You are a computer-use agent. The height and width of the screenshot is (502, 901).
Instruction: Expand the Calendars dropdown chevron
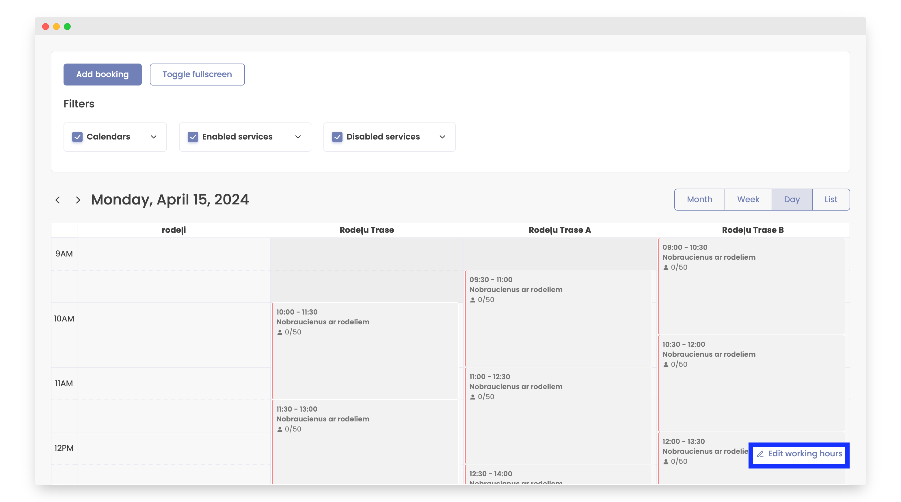point(154,137)
